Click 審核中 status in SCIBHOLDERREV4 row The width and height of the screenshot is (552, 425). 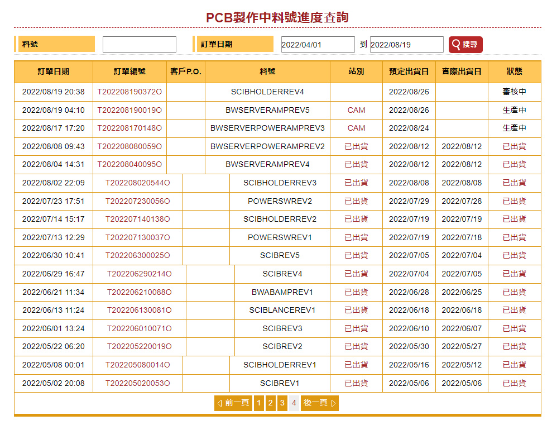(x=515, y=92)
